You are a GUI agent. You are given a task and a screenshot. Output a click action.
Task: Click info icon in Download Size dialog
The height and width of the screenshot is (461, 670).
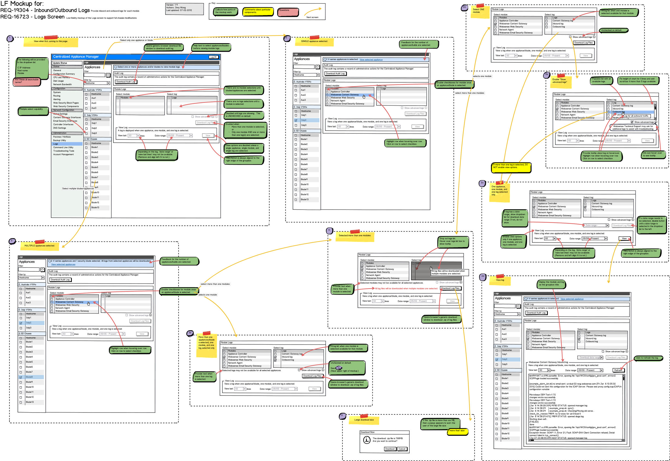tap(367, 440)
